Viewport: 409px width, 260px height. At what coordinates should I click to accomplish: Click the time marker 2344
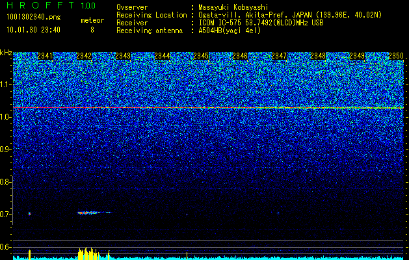point(162,56)
